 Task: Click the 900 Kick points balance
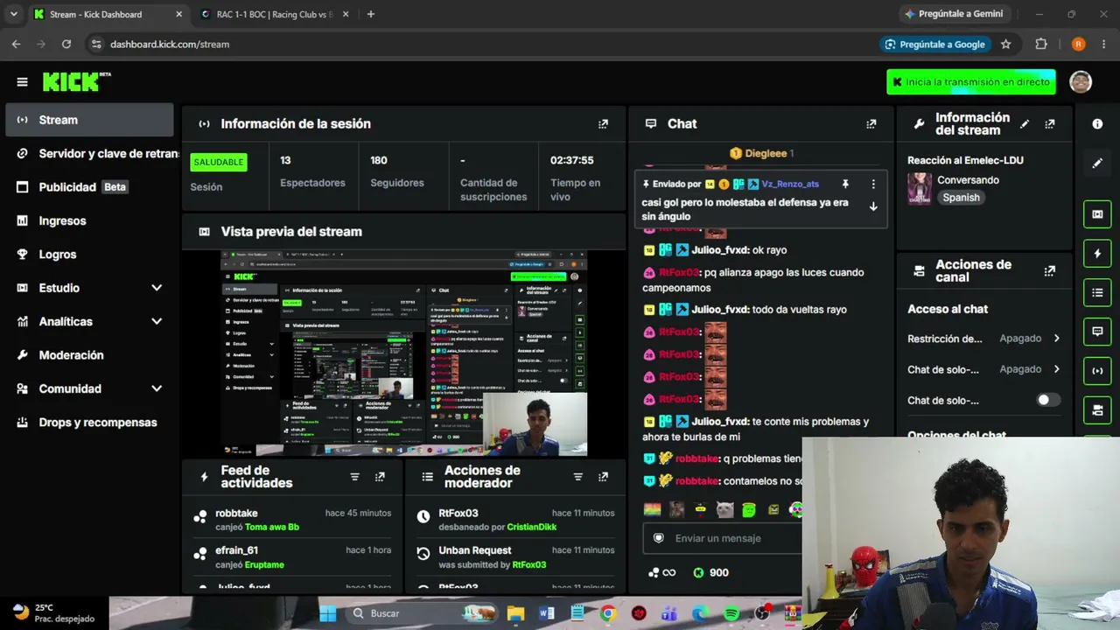(710, 573)
